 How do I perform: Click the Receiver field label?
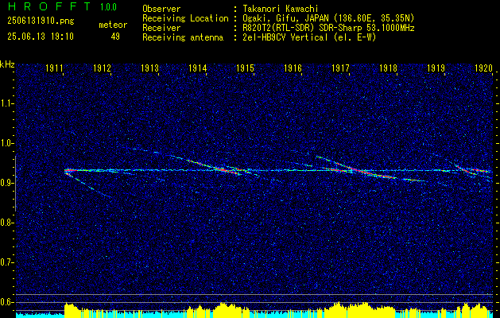point(161,28)
